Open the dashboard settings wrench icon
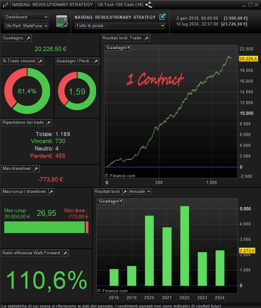This screenshot has height=308, width=261. pyautogui.click(x=62, y=21)
